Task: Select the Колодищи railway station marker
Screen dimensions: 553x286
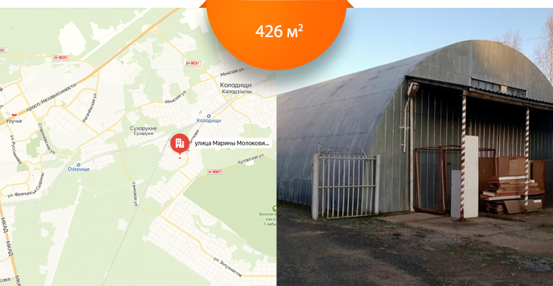Action: point(209,116)
